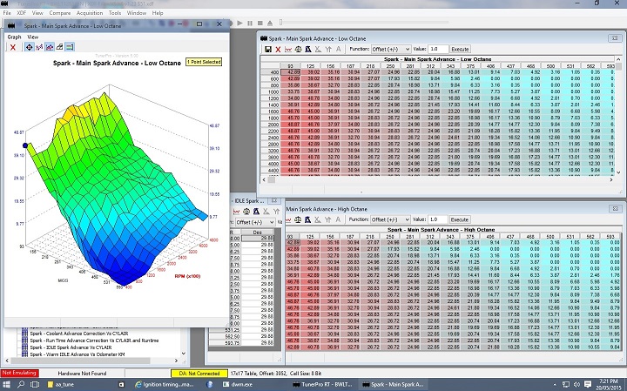
Task: Click the Value input field in Low Octane table
Action: click(x=438, y=49)
